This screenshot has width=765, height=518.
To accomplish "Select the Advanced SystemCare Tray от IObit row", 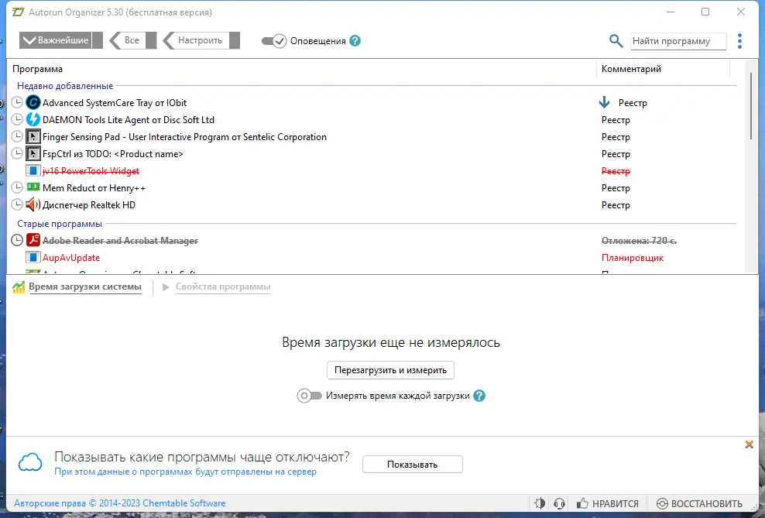I will [x=114, y=102].
